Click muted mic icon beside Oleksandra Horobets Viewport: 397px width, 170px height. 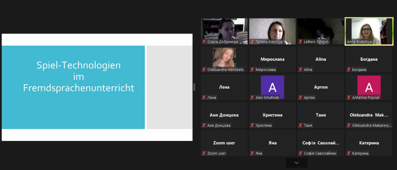(x=204, y=70)
